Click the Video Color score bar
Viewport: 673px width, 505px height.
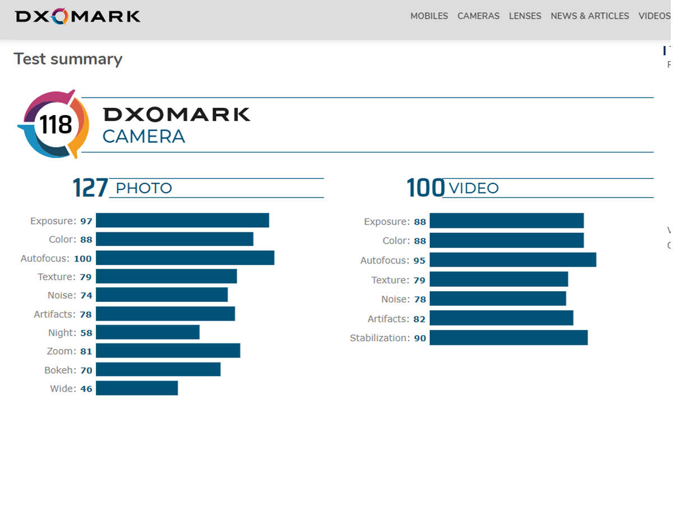click(x=507, y=240)
